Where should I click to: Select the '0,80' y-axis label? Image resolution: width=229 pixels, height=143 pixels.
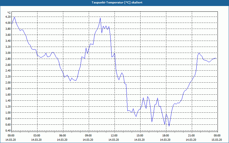8,118
